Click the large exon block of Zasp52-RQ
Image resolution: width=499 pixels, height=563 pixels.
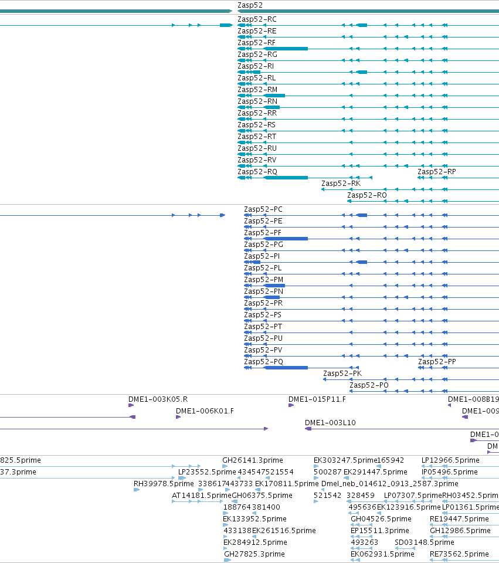tap(286, 177)
